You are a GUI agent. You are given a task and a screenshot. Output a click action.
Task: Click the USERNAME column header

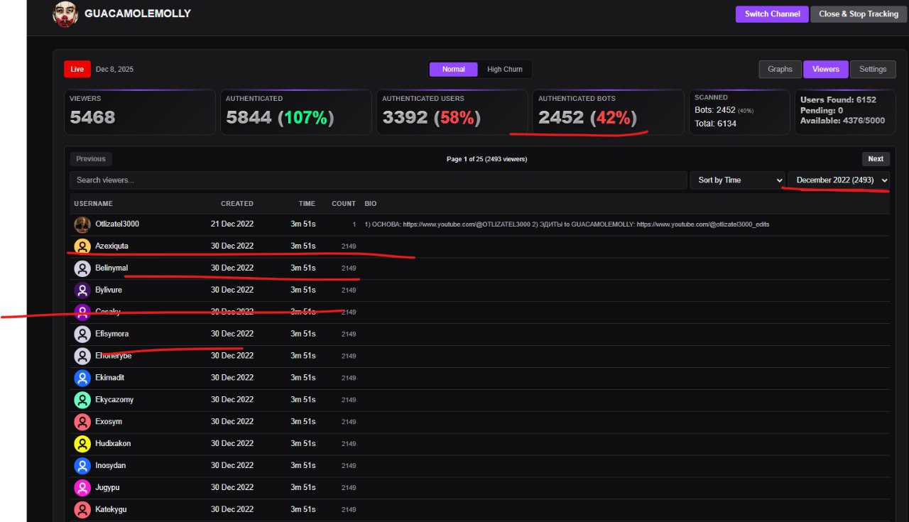point(93,204)
